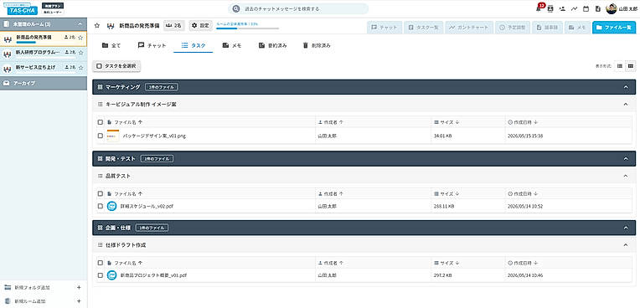Open the パッケージデザイン案_v01.png thumbnail
The height and width of the screenshot is (308, 640).
[113, 136]
